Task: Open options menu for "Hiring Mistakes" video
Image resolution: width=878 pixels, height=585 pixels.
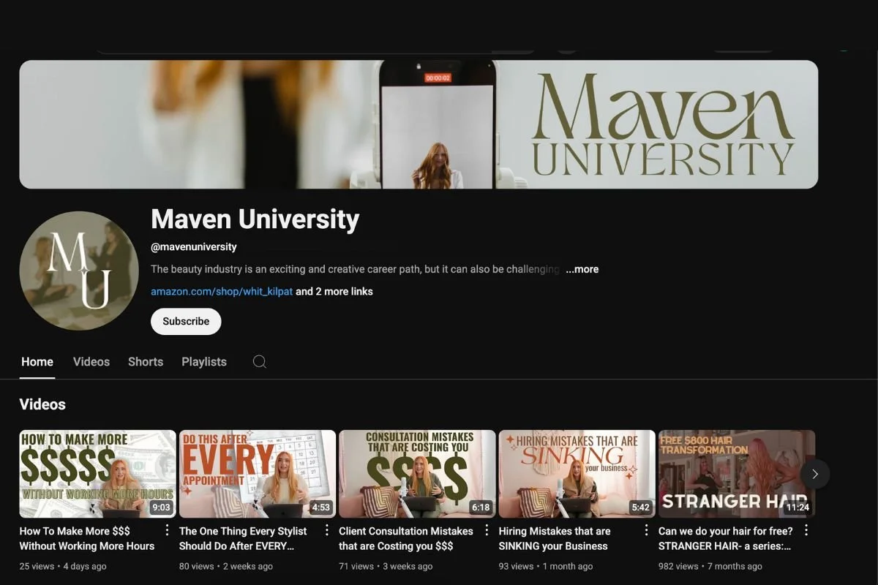Action: click(x=646, y=531)
